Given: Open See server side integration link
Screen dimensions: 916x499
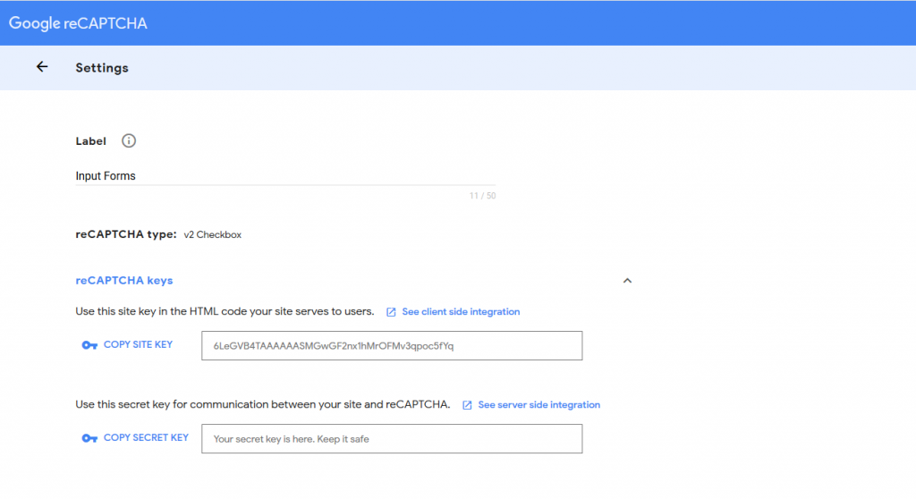Looking at the screenshot, I should [x=539, y=404].
